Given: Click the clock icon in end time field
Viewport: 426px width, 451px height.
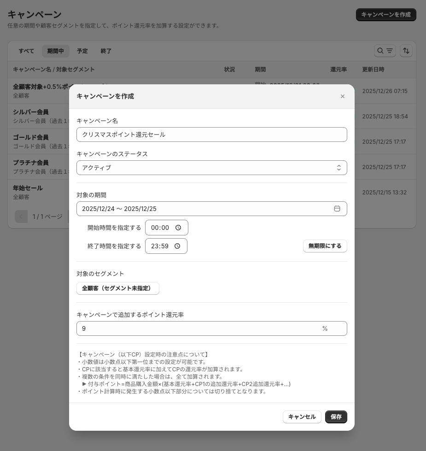Looking at the screenshot, I should 177,246.
